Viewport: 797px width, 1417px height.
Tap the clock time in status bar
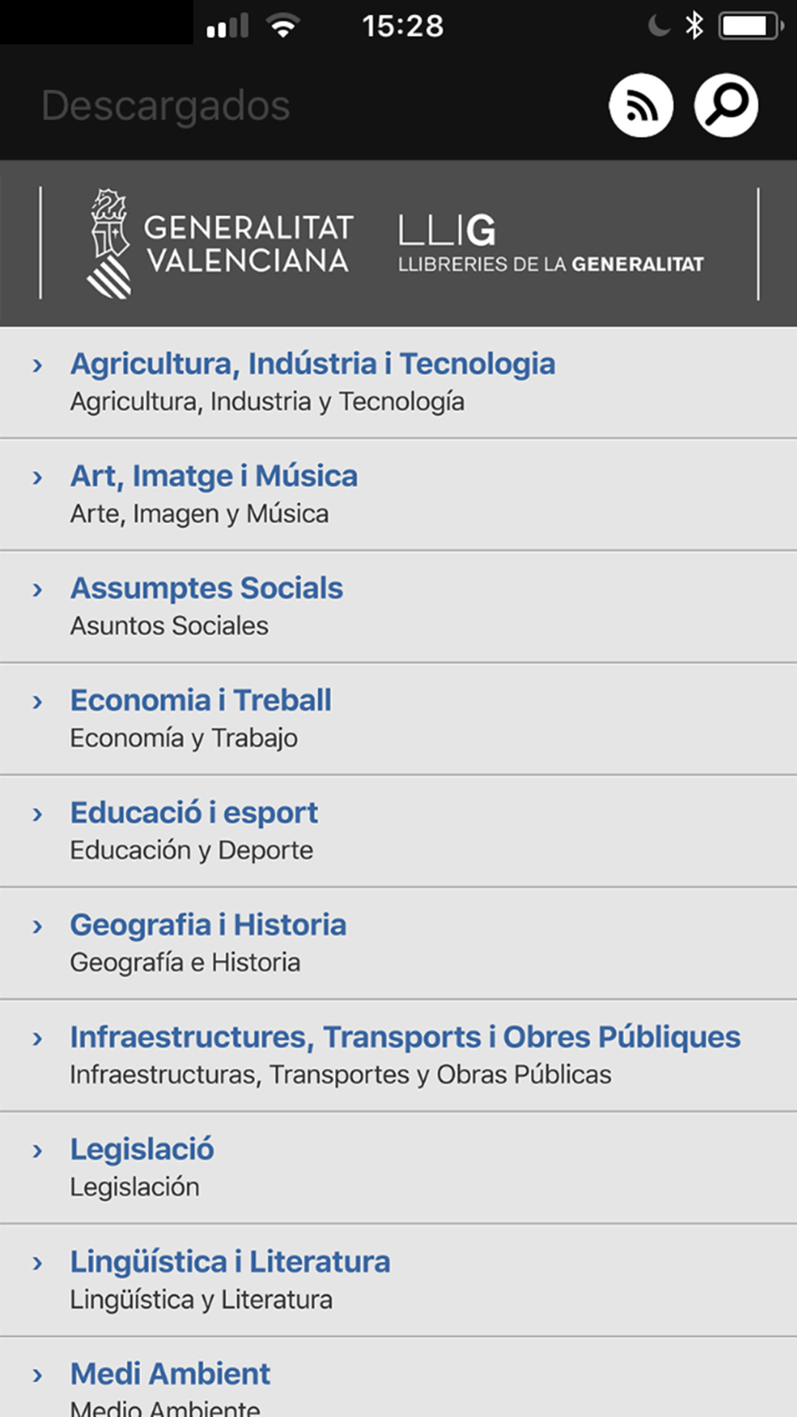tap(402, 26)
